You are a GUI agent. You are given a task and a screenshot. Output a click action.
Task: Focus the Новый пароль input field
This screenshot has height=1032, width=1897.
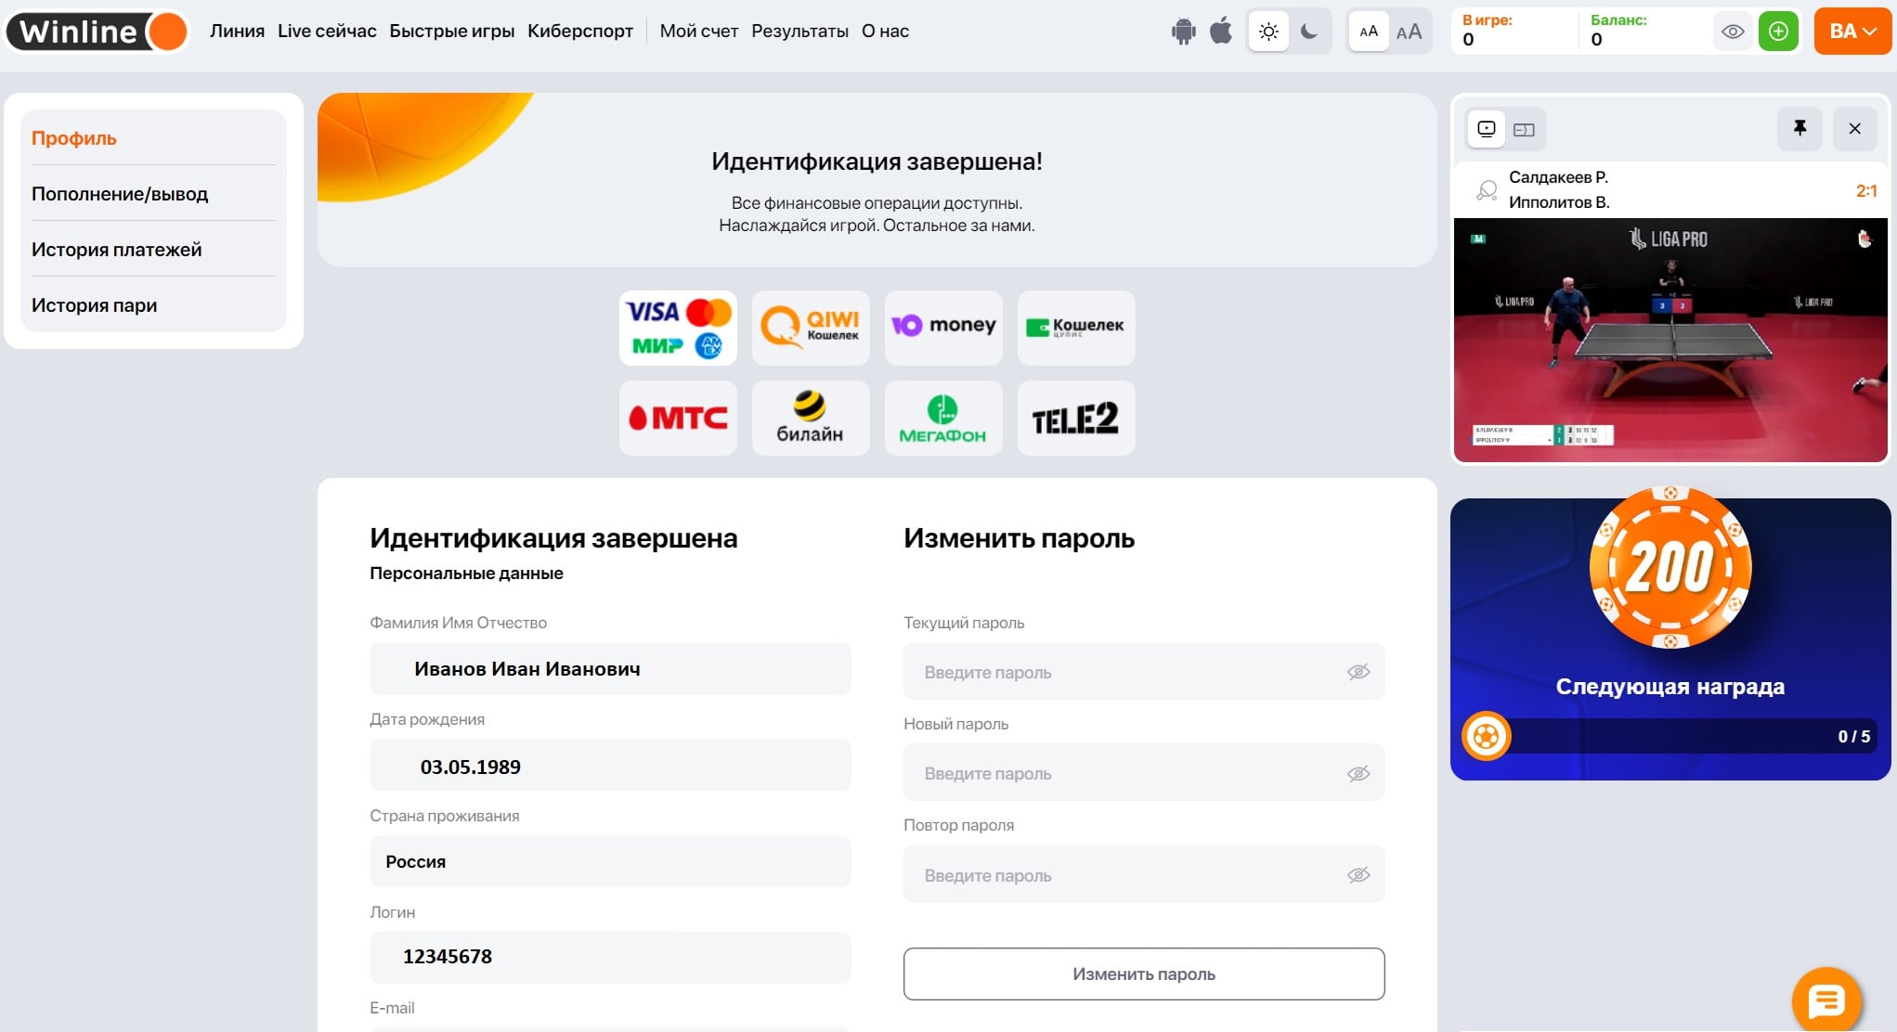click(x=1124, y=773)
